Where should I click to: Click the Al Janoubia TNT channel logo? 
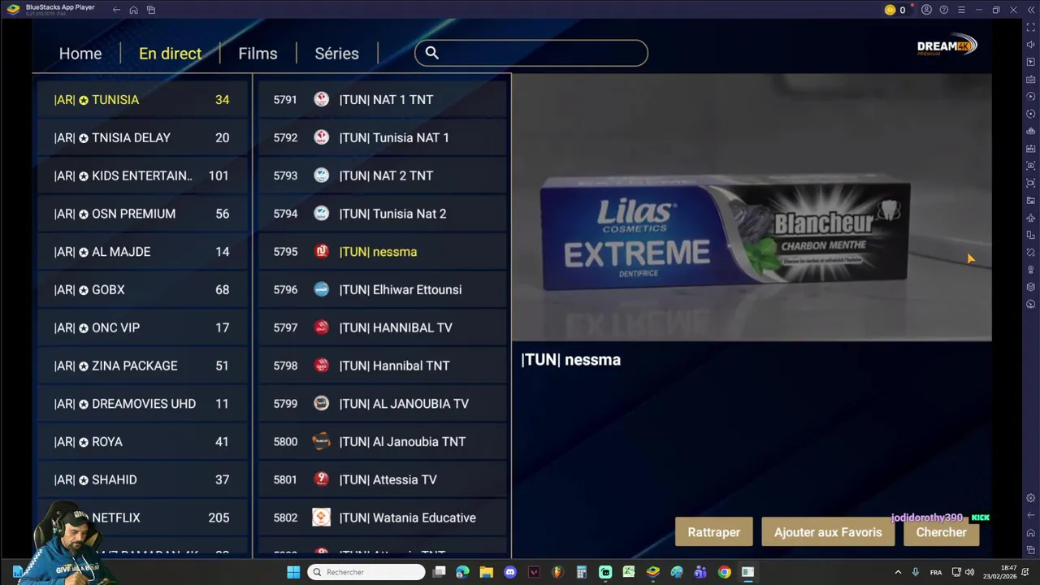point(322,441)
